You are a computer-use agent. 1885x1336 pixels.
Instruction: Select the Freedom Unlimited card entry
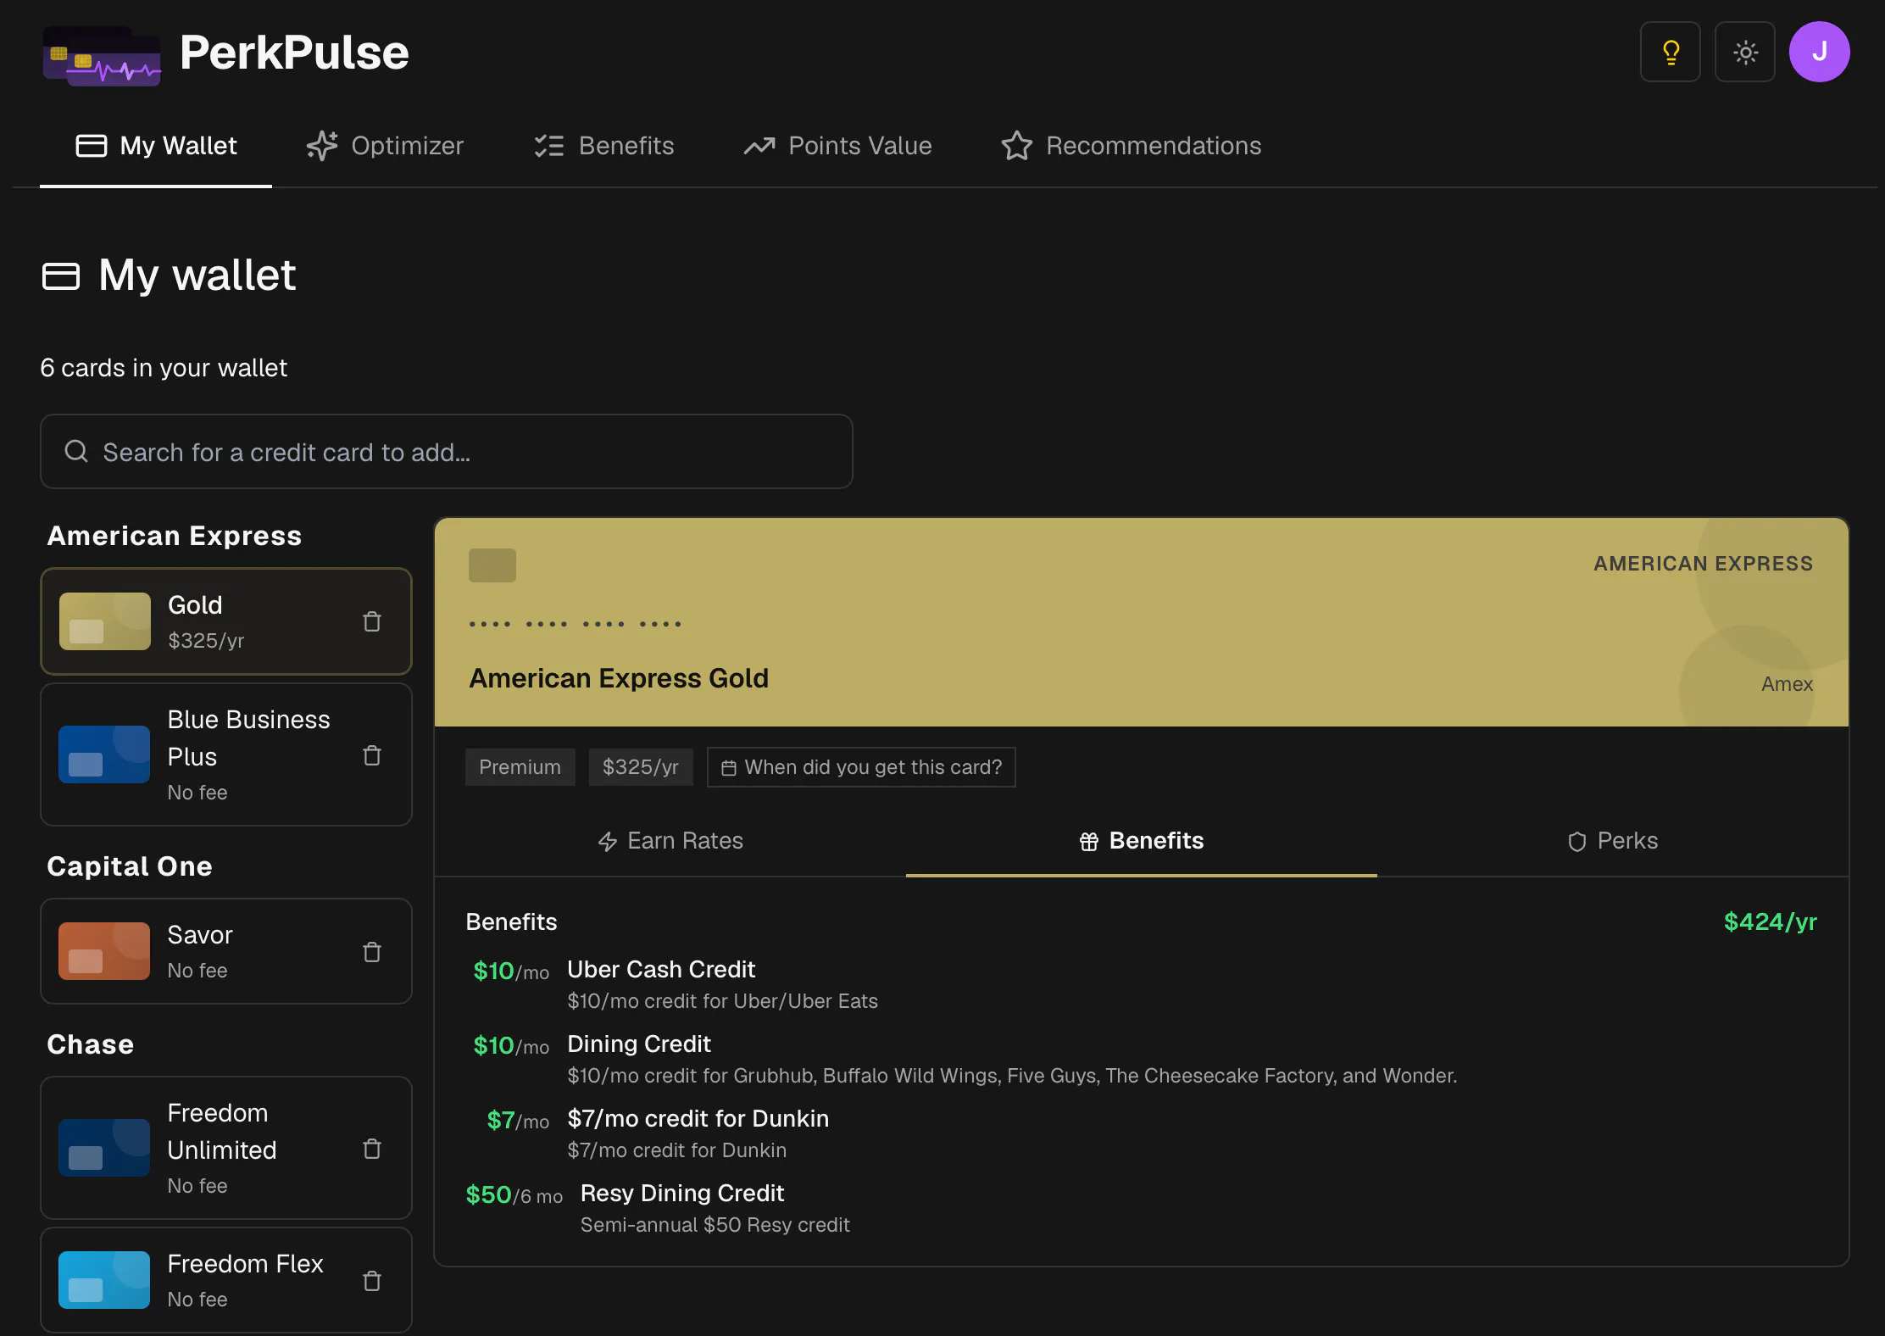tap(226, 1148)
